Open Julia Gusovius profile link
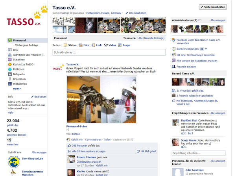This screenshot has width=236, height=176. pos(194,170)
